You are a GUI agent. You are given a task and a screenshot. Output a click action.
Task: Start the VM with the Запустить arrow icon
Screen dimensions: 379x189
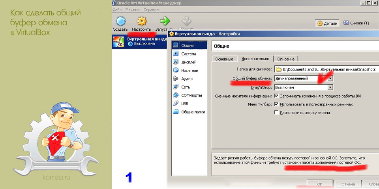(x=165, y=21)
